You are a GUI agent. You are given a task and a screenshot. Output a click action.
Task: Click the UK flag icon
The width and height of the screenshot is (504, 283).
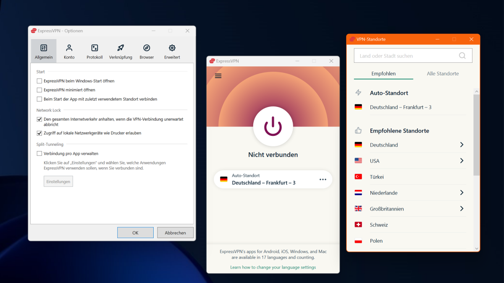tap(358, 208)
